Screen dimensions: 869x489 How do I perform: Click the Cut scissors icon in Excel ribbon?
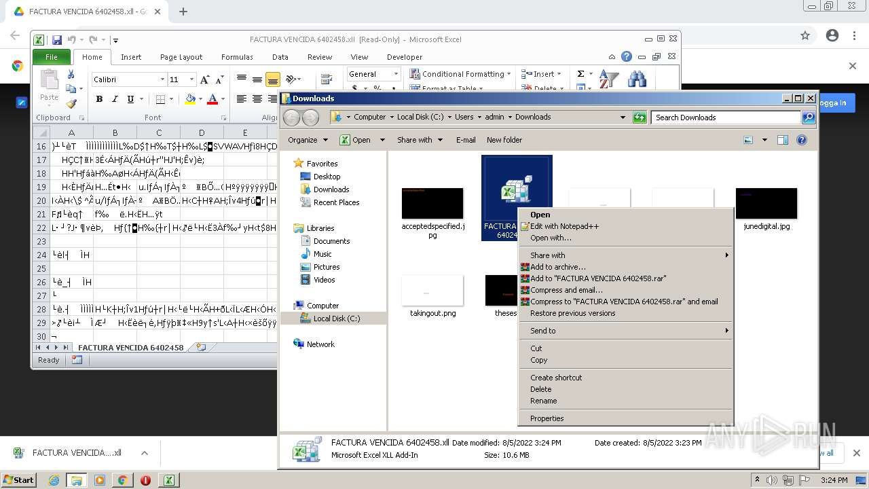pos(71,74)
